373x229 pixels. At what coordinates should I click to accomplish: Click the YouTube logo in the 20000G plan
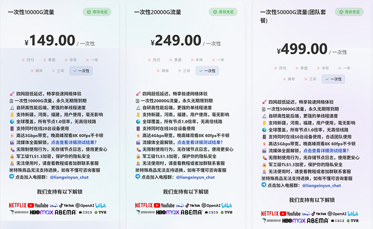point(164,205)
